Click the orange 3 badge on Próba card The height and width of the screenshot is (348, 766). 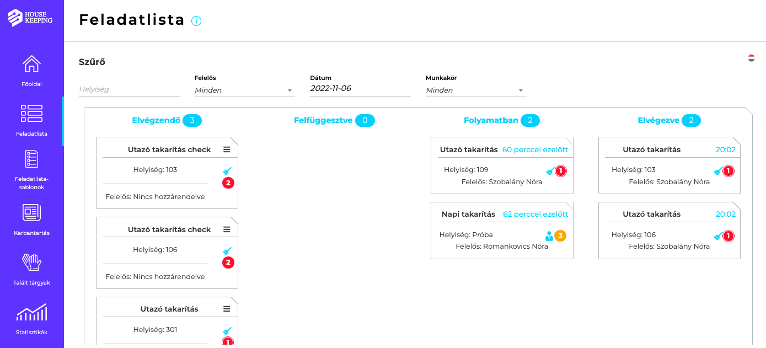tap(560, 236)
